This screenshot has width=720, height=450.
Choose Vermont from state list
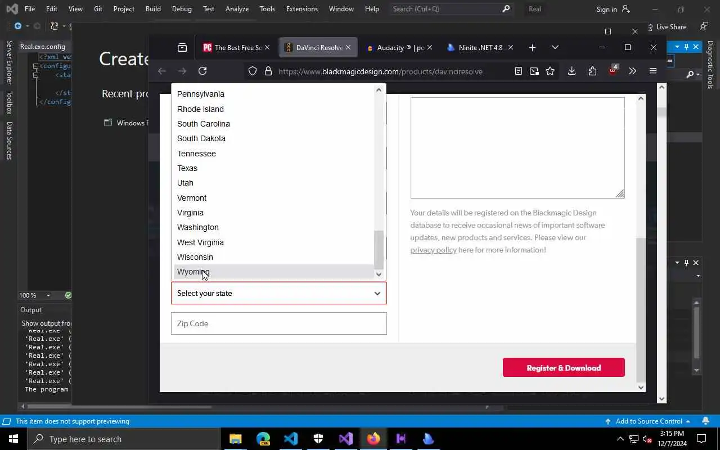[273, 198]
